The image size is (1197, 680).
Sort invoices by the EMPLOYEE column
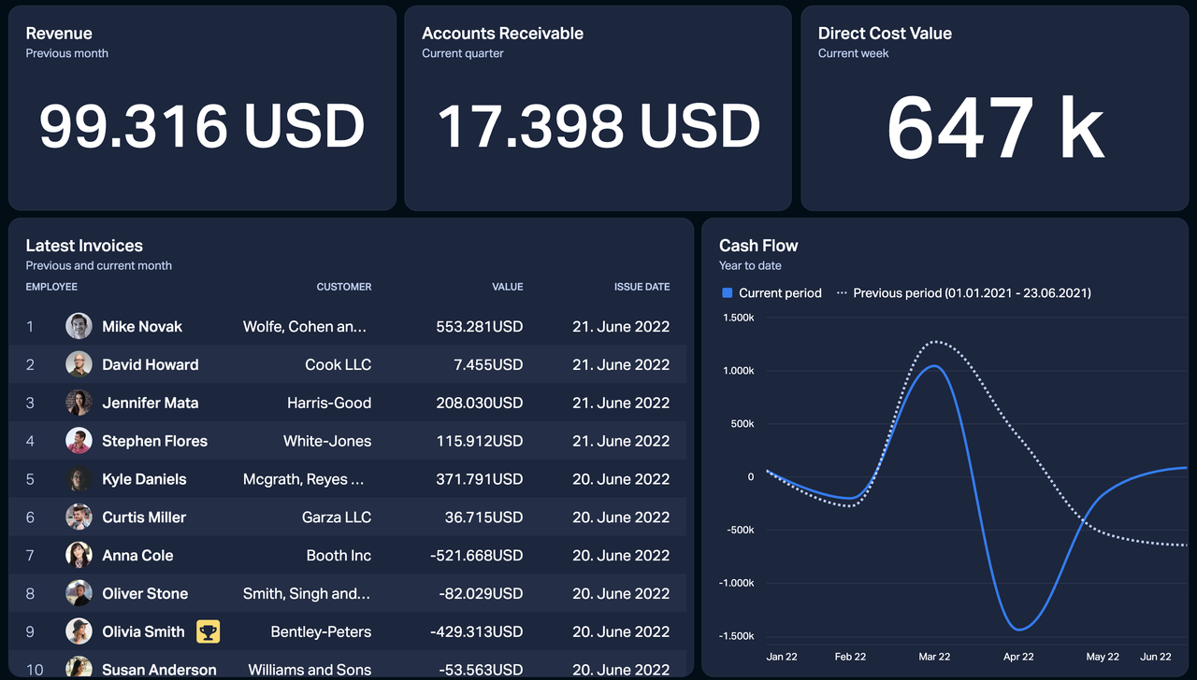51,287
